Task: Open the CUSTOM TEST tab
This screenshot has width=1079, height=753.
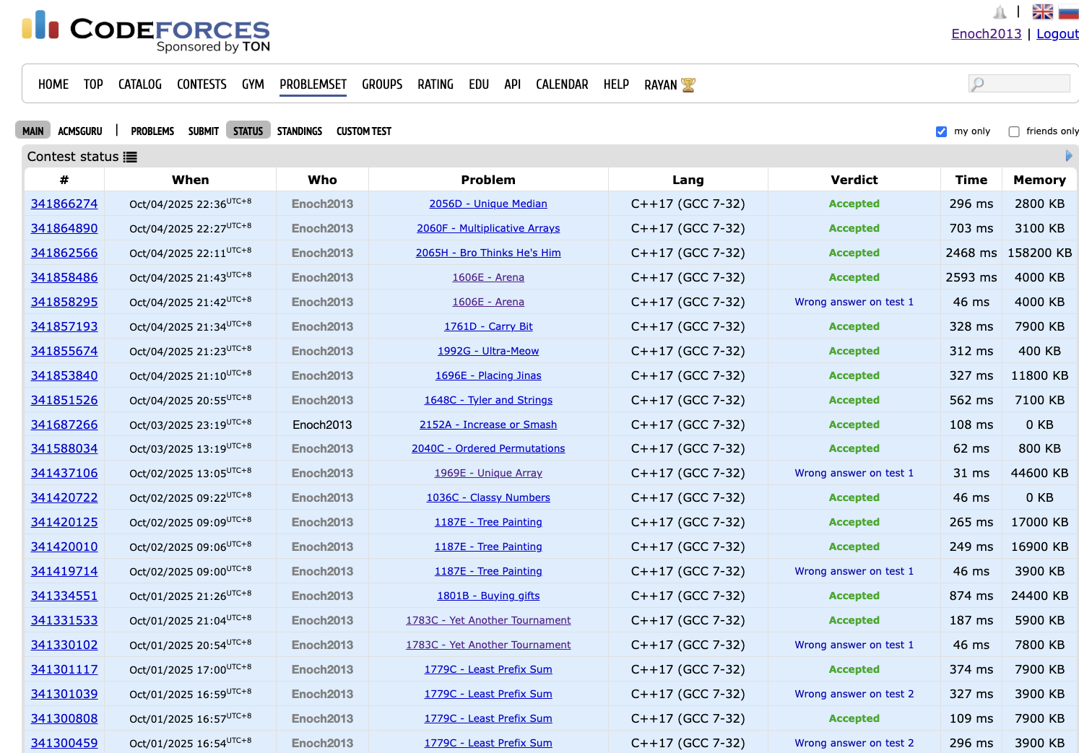Action: coord(363,131)
